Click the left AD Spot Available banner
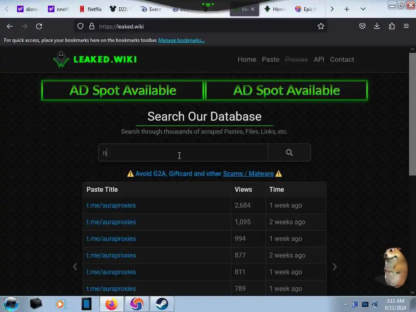416x312 pixels. pyautogui.click(x=123, y=90)
